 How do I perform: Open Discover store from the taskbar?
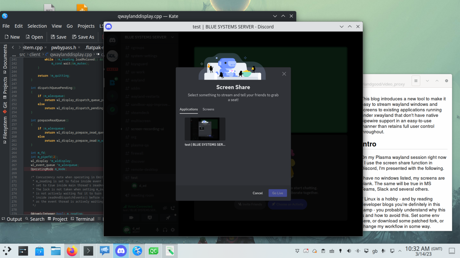40,251
